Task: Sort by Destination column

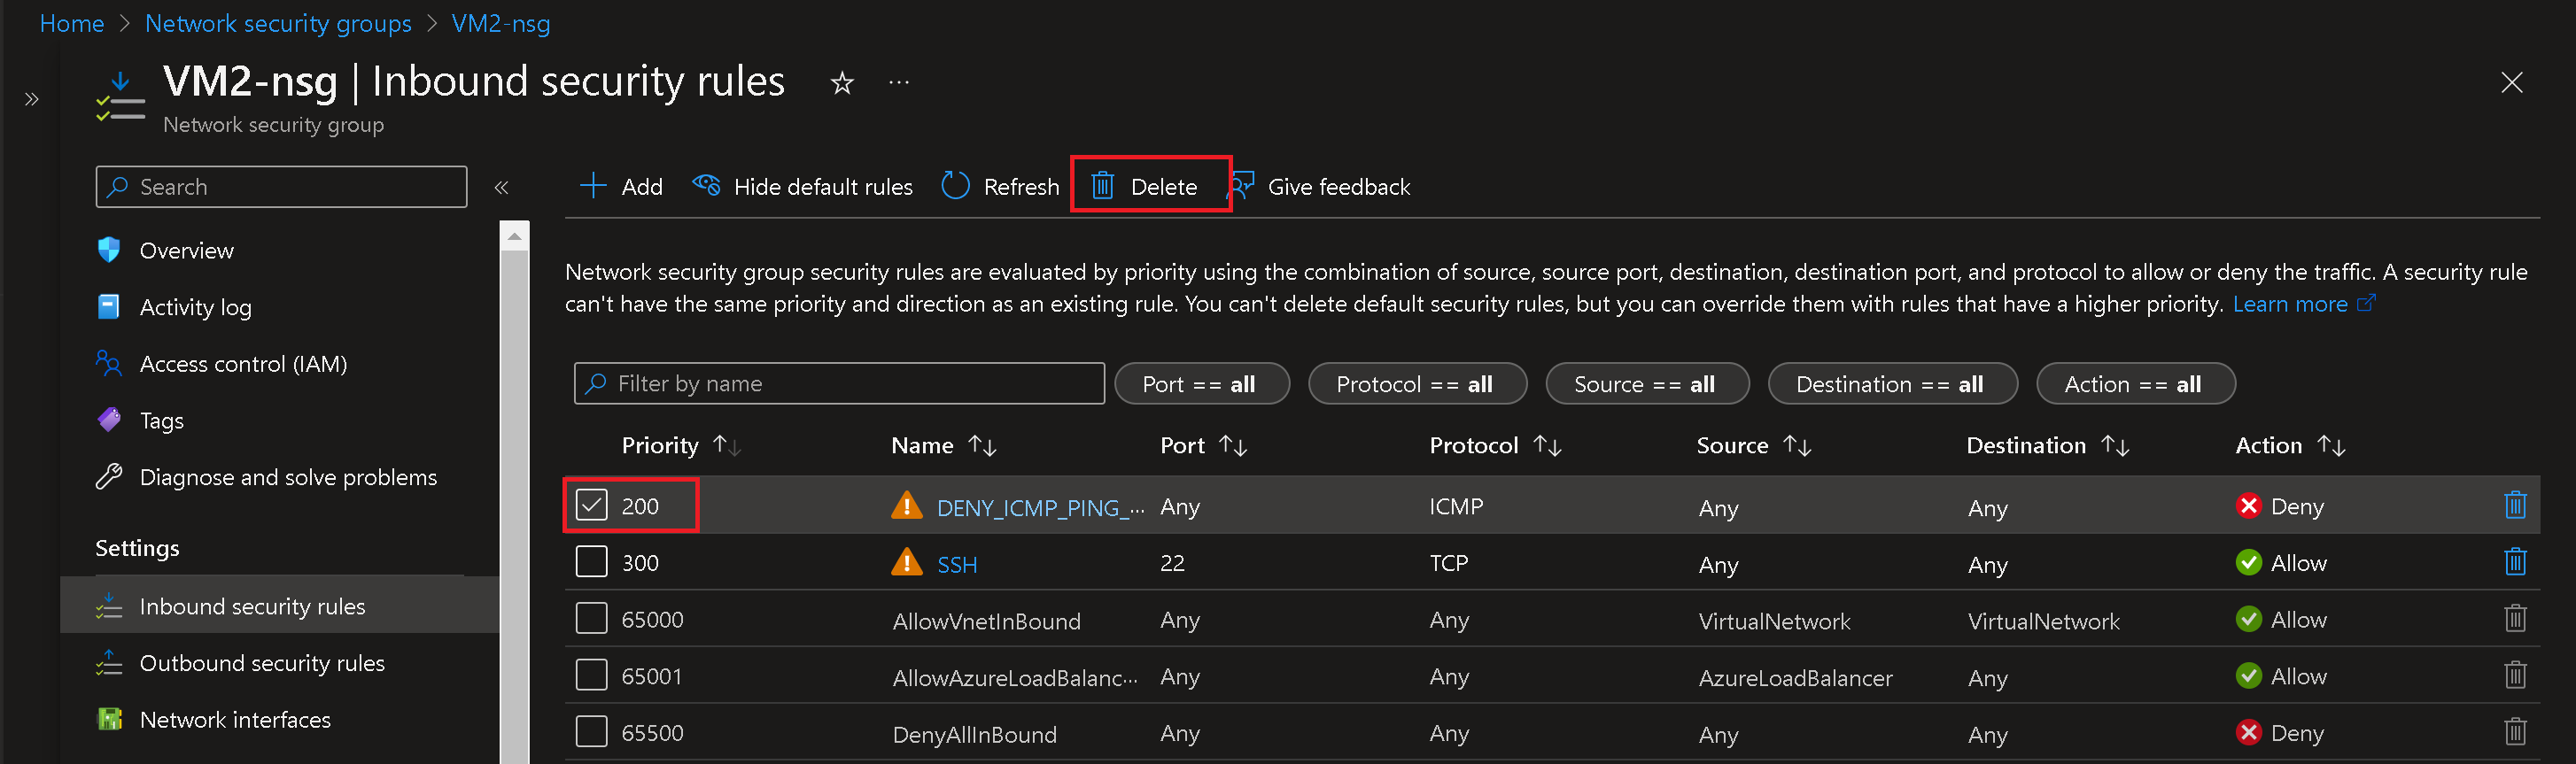Action: coord(2047,445)
